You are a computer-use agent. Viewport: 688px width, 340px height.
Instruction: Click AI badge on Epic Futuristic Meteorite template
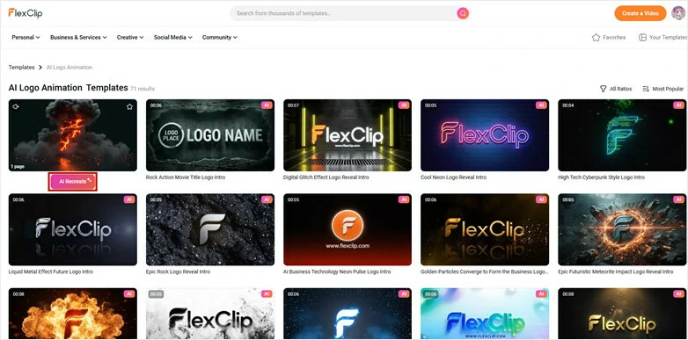pos(679,199)
